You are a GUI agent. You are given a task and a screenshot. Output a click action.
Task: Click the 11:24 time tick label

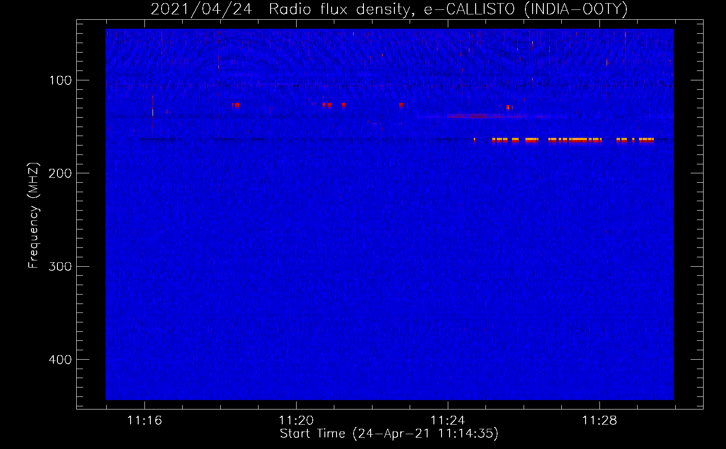pos(448,421)
